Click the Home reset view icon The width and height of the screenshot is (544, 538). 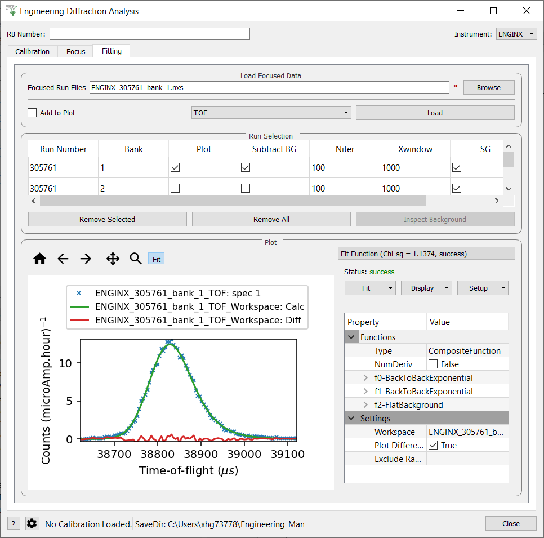(39, 259)
